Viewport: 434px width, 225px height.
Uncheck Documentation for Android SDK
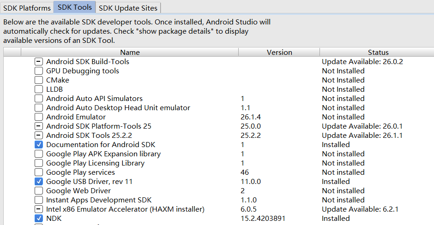[39, 145]
